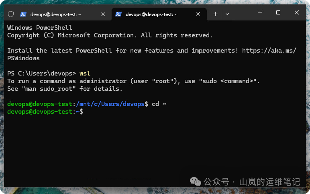Image resolution: width=310 pixels, height=194 pixels.
Task: Click the 'See "man sudo_root" for details.' line
Action: [65, 89]
